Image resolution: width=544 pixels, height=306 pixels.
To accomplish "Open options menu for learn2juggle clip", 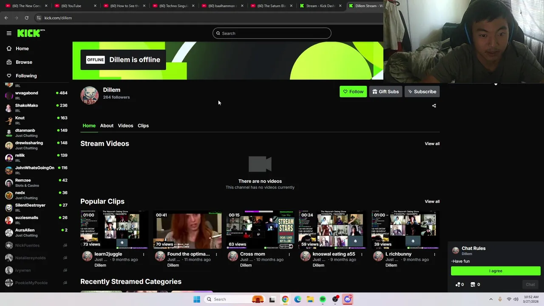I will (144, 255).
